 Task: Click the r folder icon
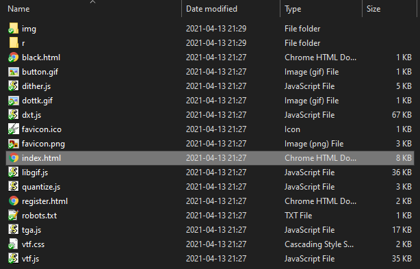(14, 43)
